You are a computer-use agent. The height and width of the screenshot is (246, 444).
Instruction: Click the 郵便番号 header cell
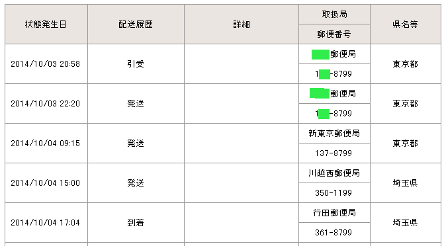pos(334,34)
